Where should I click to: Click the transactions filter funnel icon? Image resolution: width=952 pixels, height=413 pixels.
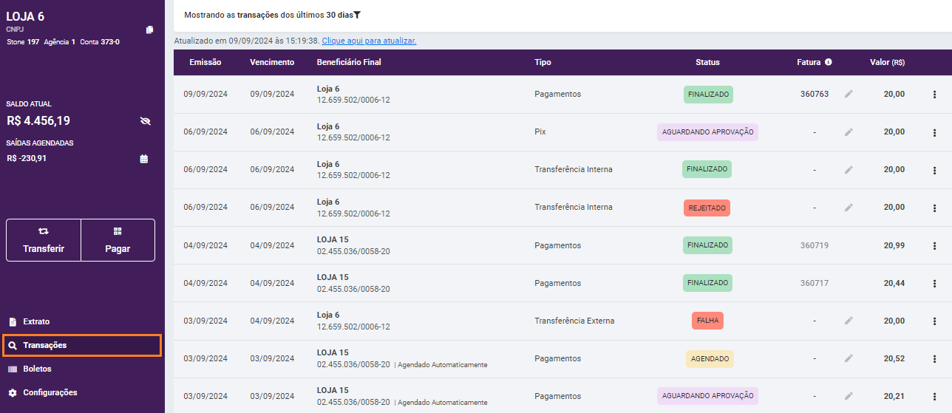[357, 15]
